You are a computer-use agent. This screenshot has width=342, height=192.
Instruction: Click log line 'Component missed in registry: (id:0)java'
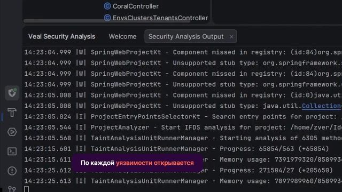point(183,95)
